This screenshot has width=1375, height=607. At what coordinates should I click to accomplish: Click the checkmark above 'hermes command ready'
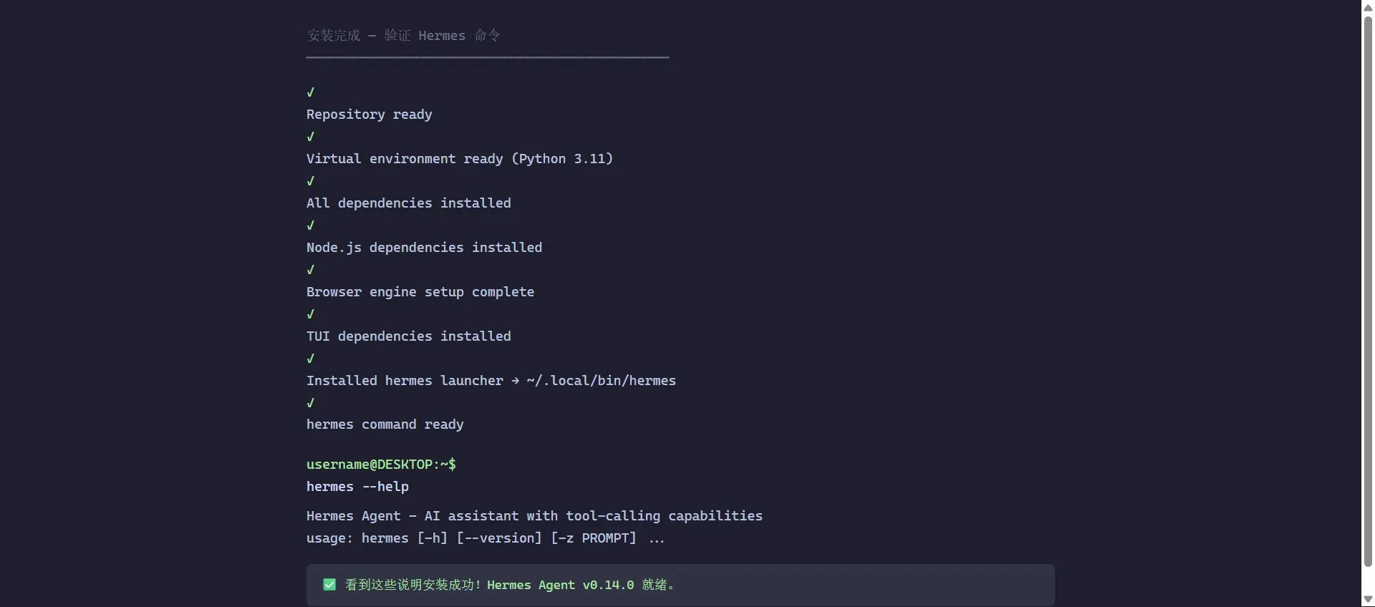pos(311,403)
